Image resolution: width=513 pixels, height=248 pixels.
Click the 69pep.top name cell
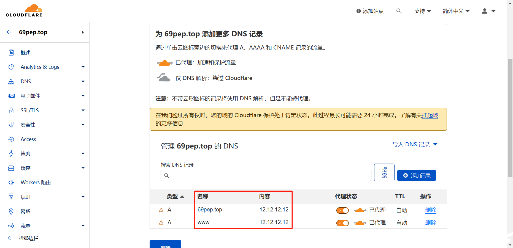(210, 210)
